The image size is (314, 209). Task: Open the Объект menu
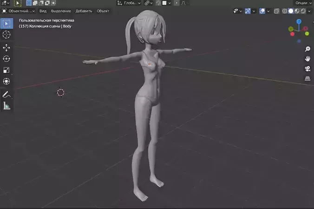(103, 11)
